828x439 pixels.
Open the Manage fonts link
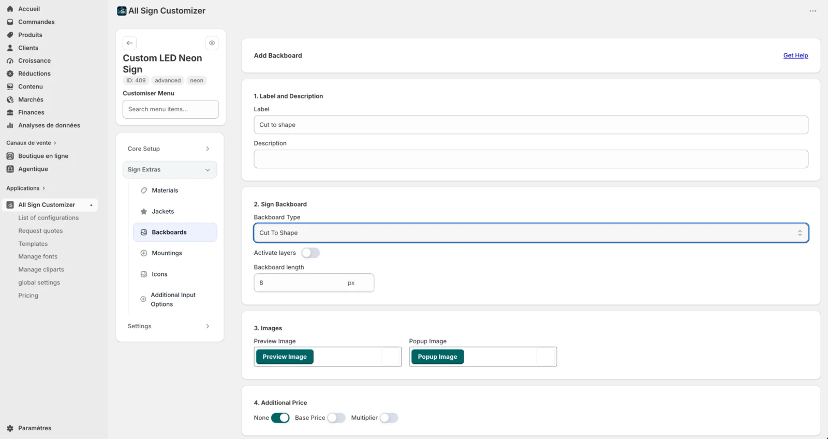[x=38, y=257]
